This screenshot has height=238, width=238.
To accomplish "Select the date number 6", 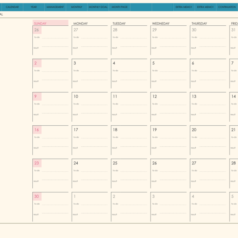I will pos(193,63).
